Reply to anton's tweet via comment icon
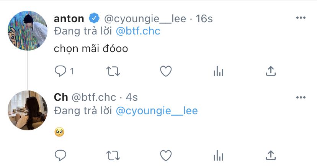 click(x=60, y=71)
